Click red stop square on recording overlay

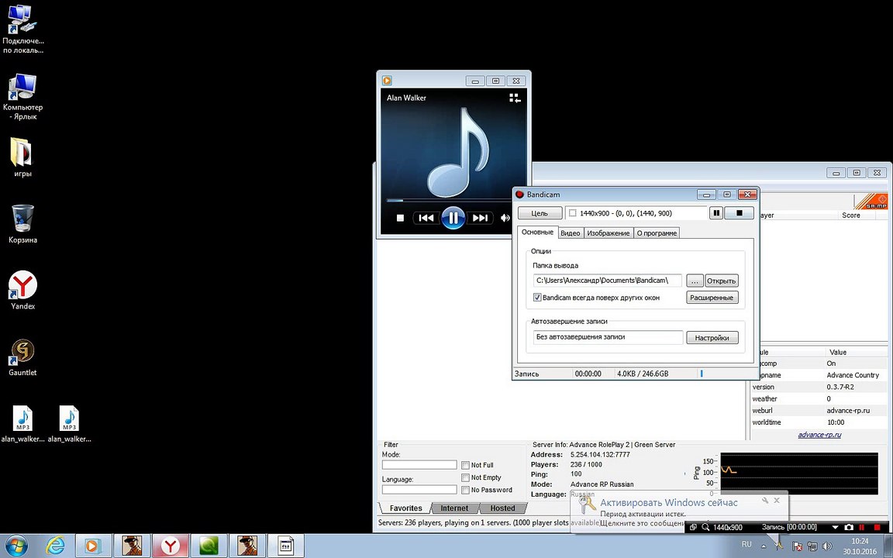tap(877, 528)
